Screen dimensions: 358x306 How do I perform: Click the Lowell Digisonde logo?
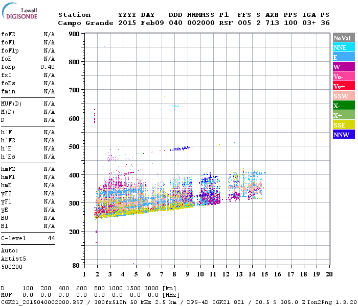(19, 11)
